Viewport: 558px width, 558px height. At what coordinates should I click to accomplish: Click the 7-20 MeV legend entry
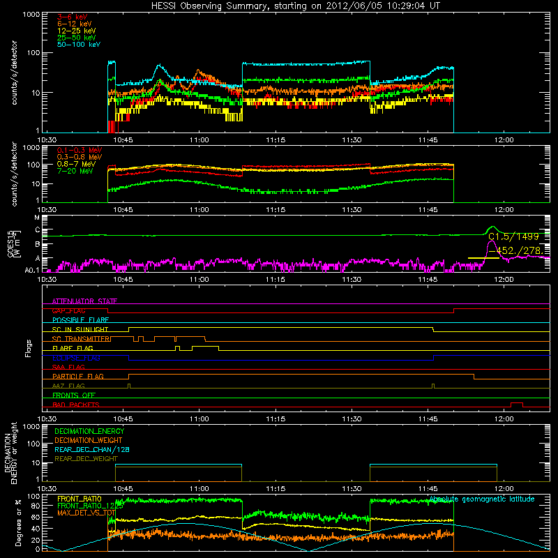click(x=75, y=171)
